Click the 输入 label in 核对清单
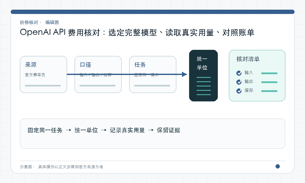This screenshot has height=183, width=305. (x=249, y=73)
